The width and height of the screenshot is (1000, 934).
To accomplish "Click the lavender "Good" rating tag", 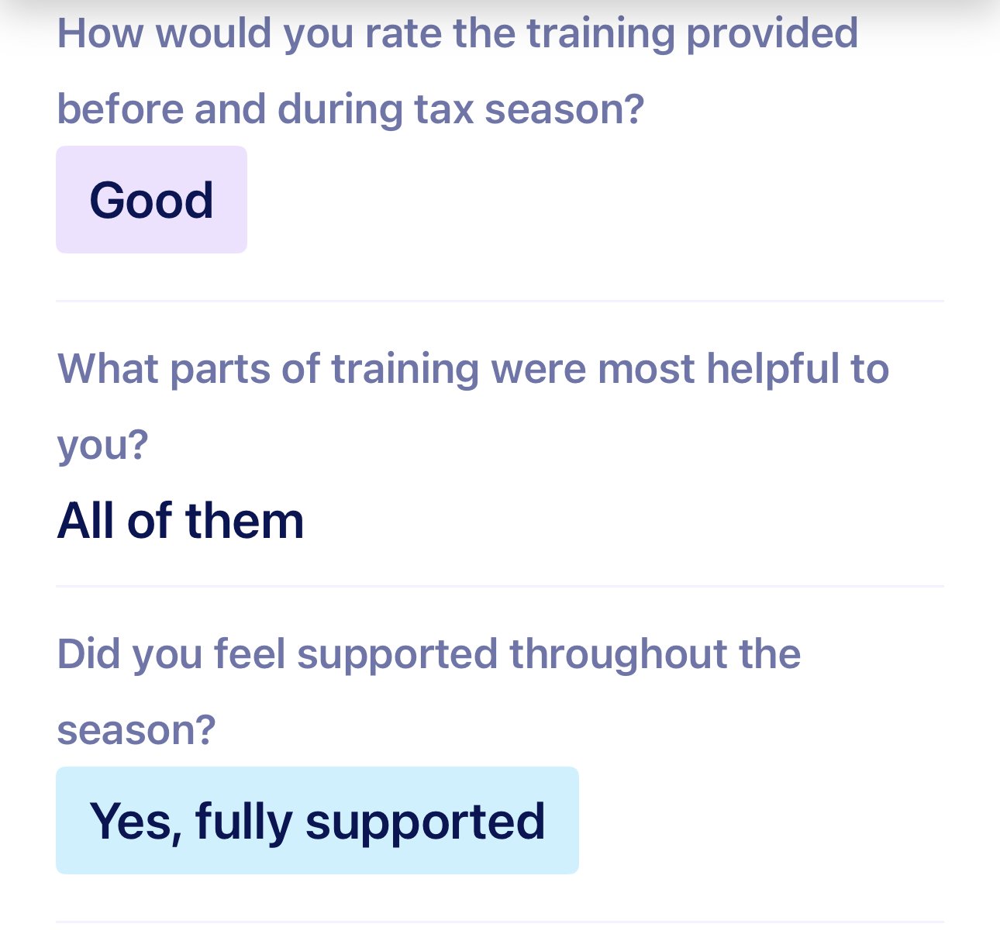I will (151, 200).
